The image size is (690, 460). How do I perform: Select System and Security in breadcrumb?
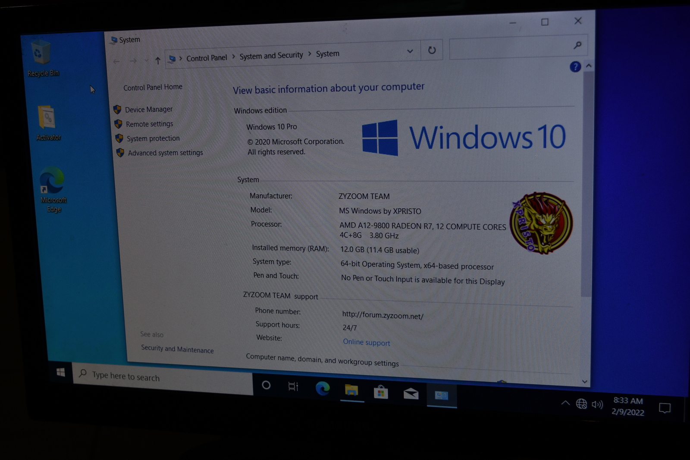271,56
